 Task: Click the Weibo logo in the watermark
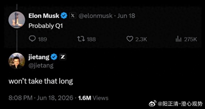point(153,104)
